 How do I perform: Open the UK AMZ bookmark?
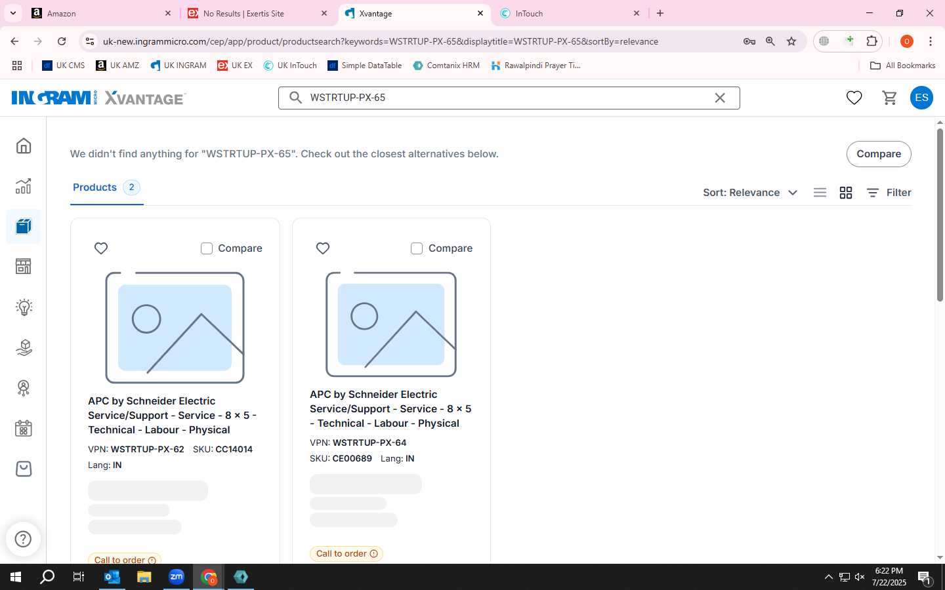[117, 66]
